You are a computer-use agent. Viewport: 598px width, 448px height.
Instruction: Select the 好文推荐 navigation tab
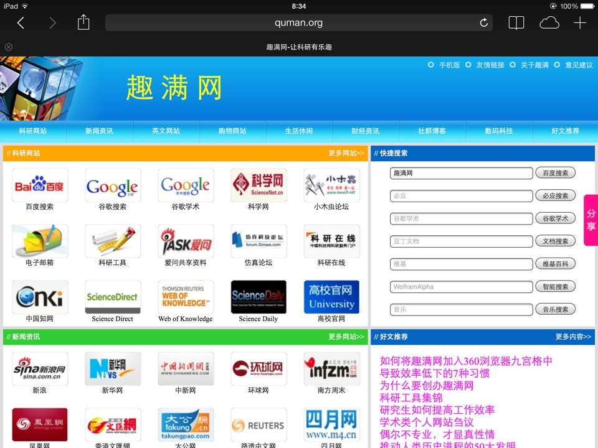pos(565,131)
